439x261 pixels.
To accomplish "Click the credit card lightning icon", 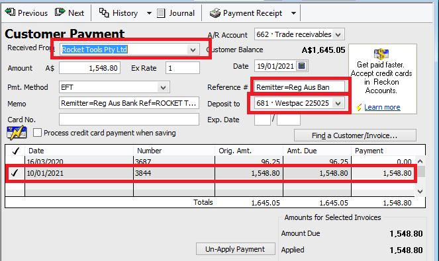I will [17, 133].
